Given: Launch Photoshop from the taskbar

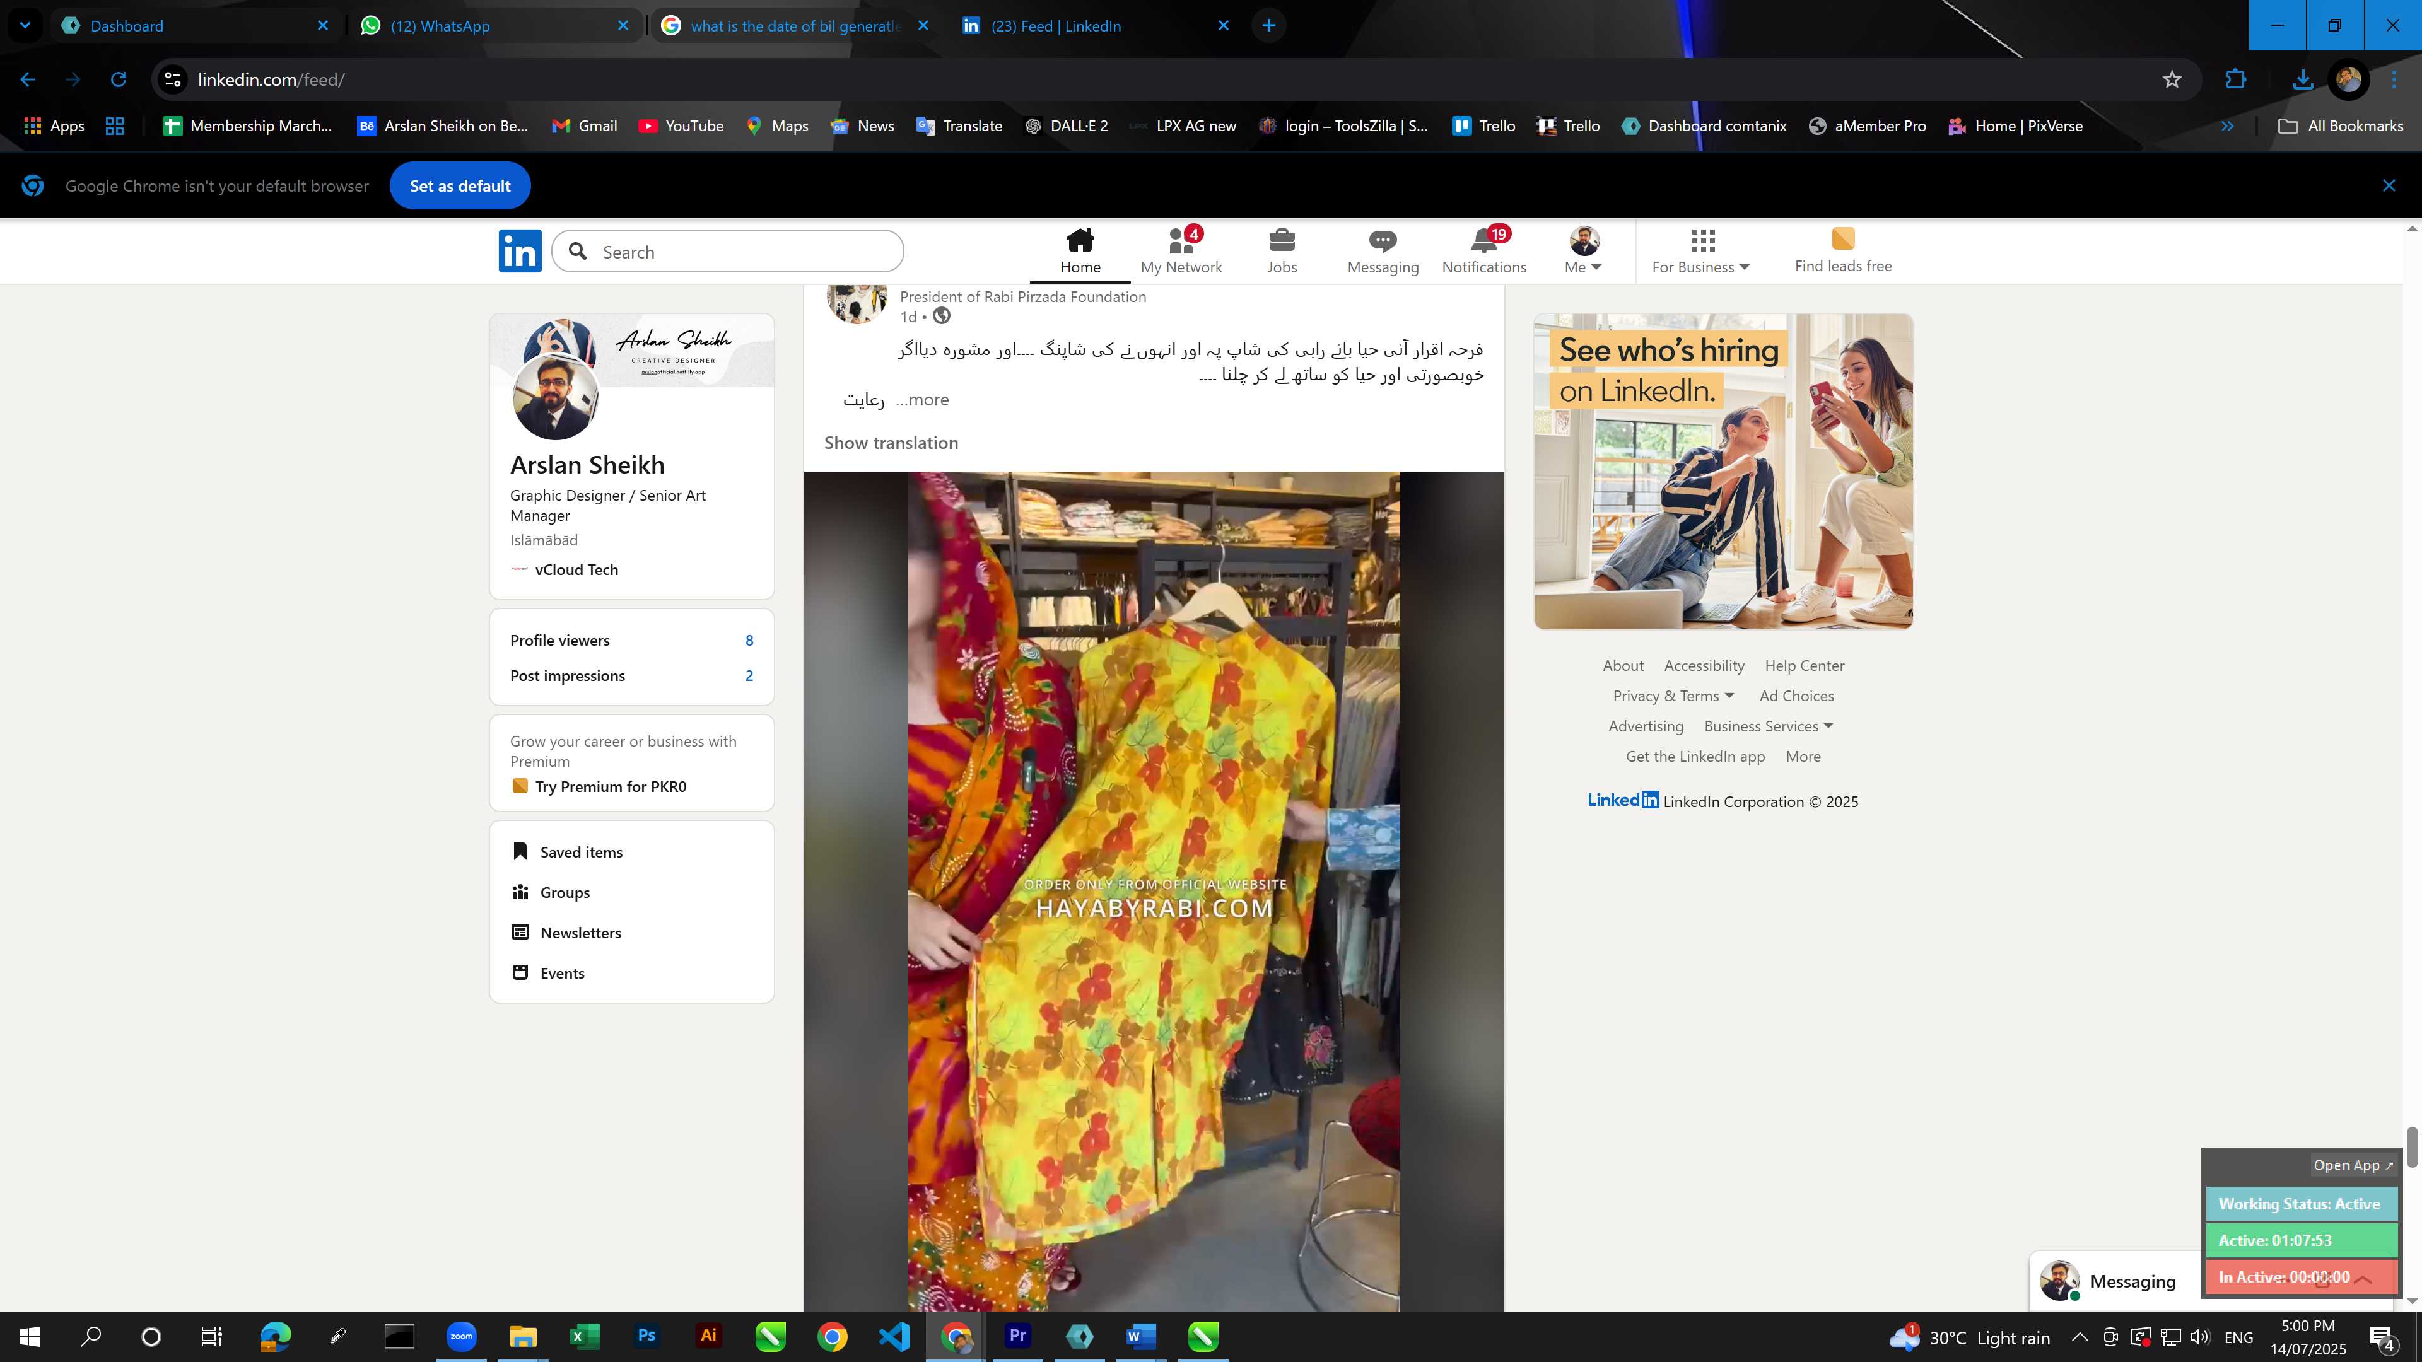Looking at the screenshot, I should pyautogui.click(x=647, y=1336).
